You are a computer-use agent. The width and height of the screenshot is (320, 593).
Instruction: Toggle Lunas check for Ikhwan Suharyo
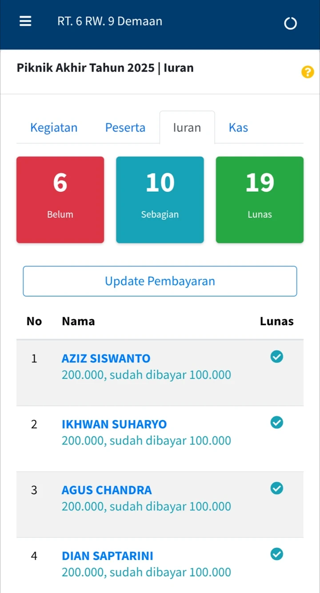276,423
